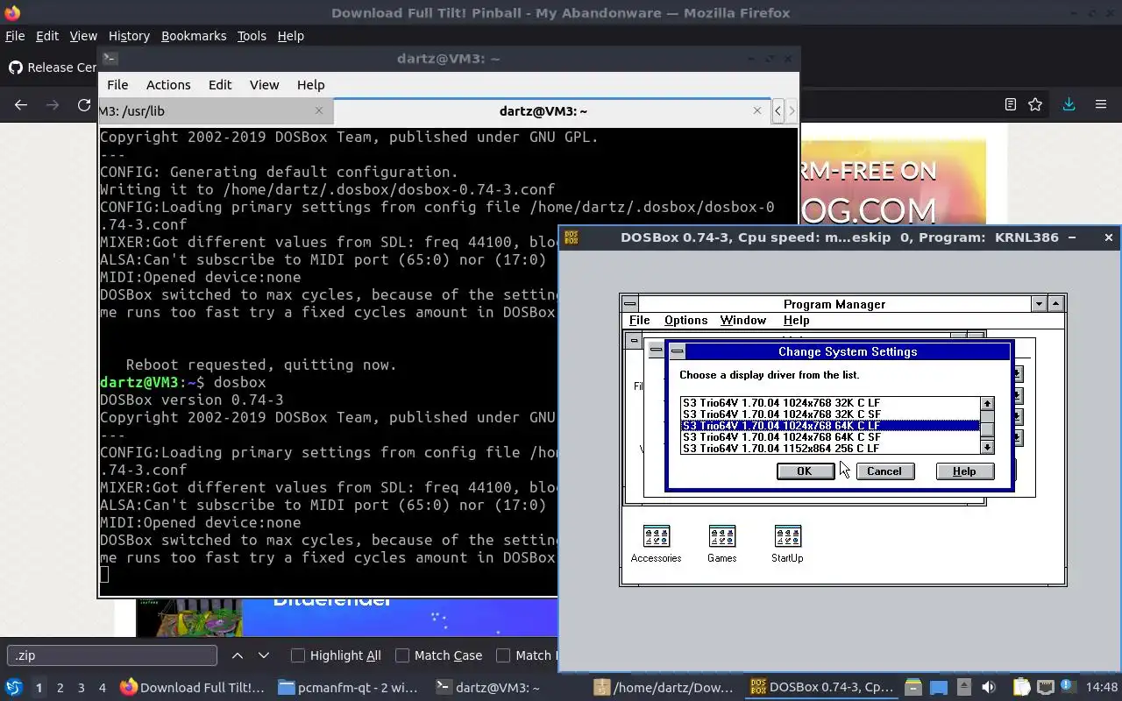
Task: Click Firefox downloads arrow icon
Action: coord(1069,104)
